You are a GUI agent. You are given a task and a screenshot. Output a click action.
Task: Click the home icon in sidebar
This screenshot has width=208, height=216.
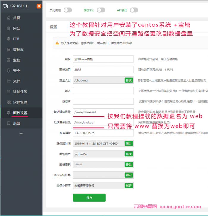(x=8, y=18)
